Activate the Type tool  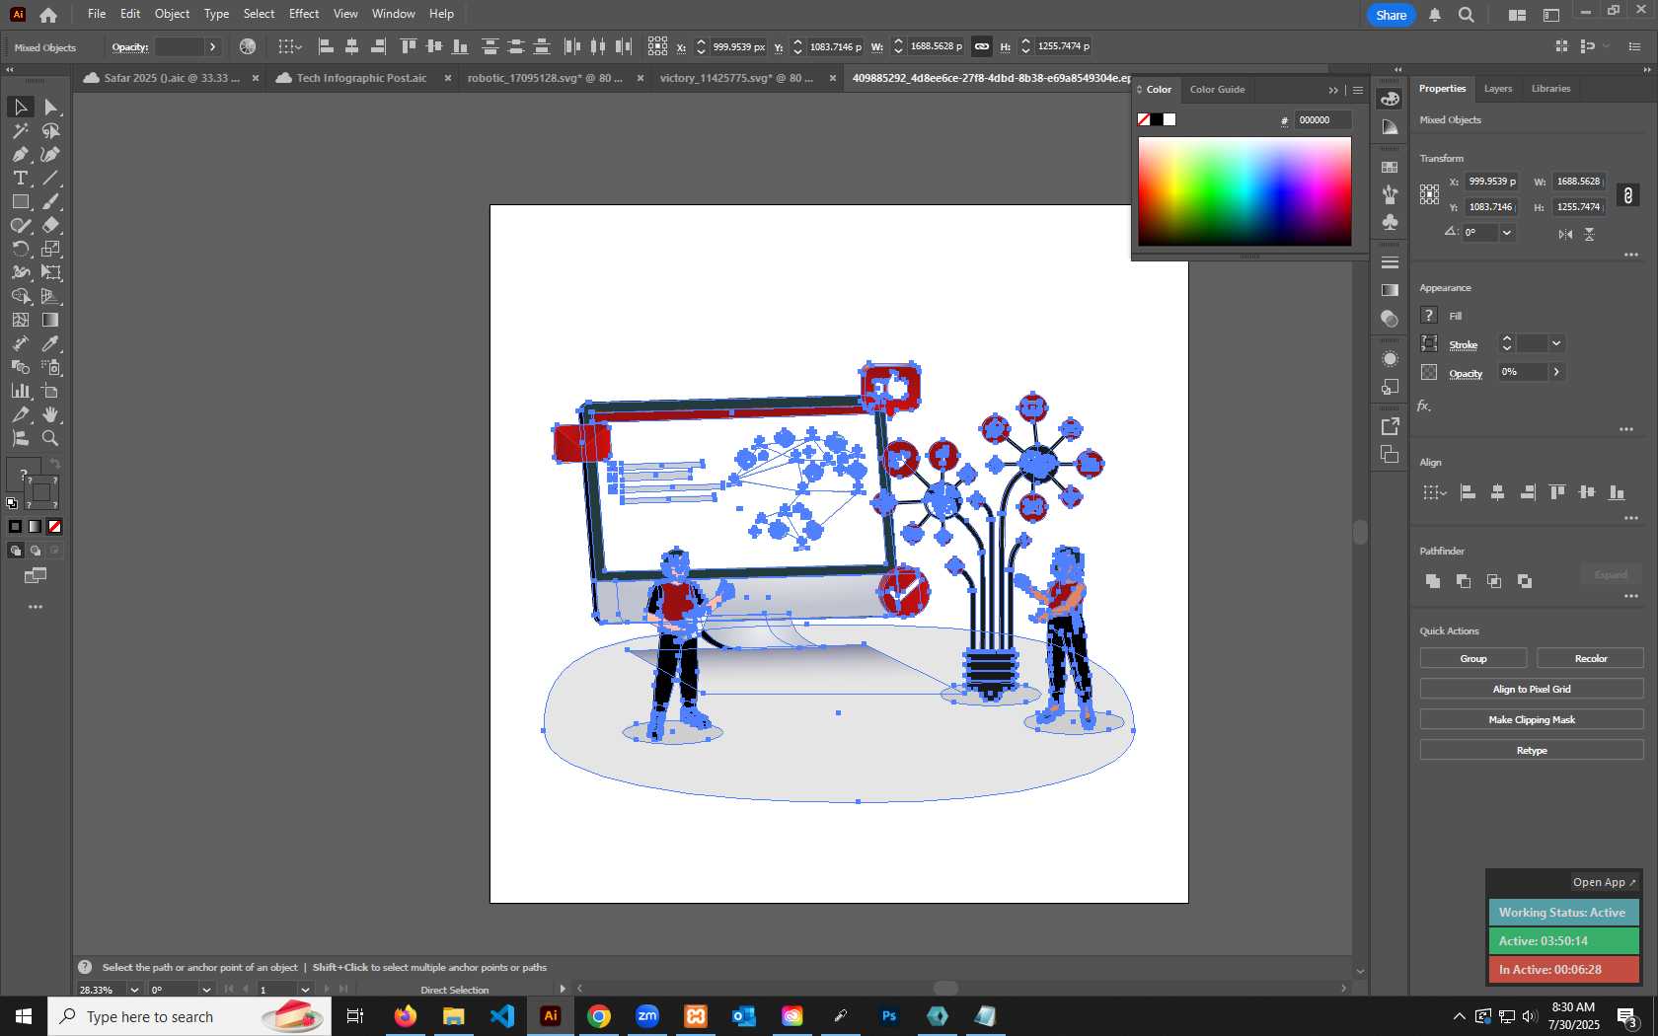click(x=20, y=178)
